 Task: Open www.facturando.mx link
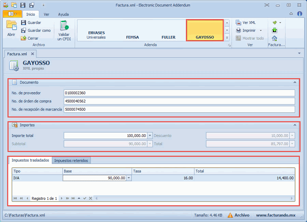(276, 215)
